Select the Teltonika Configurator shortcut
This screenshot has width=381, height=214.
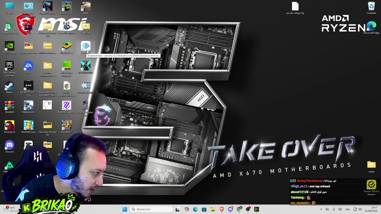tap(86, 87)
